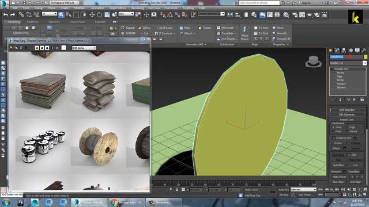Select the Normal constraint radio button
The image size is (369, 207).
pos(347,132)
